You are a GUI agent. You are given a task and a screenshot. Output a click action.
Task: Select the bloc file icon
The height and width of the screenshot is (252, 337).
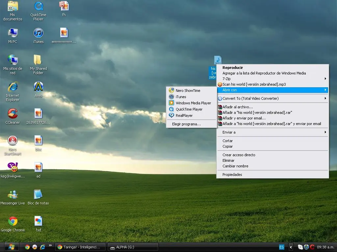tap(38, 143)
